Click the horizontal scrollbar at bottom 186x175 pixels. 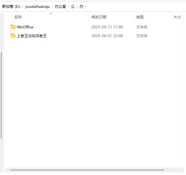click(87, 170)
